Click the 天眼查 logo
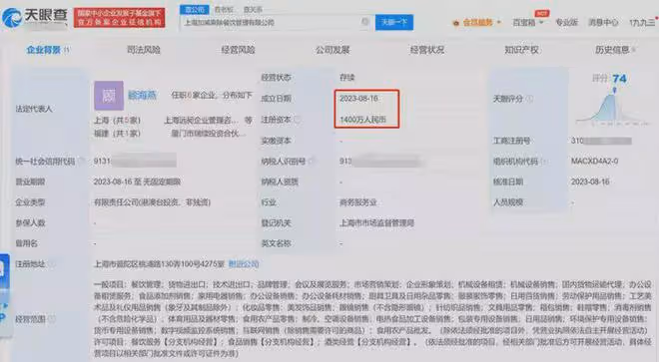 coord(35,17)
